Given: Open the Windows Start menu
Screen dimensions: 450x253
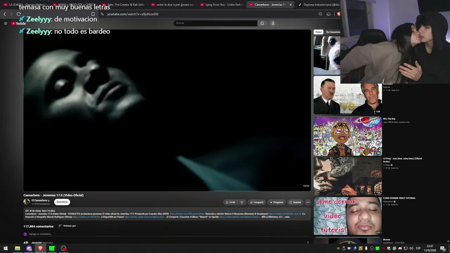Looking at the screenshot, I should [x=6, y=248].
